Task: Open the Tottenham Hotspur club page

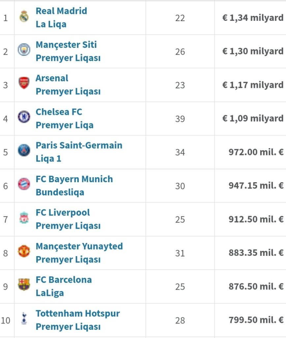Action: 78,313
